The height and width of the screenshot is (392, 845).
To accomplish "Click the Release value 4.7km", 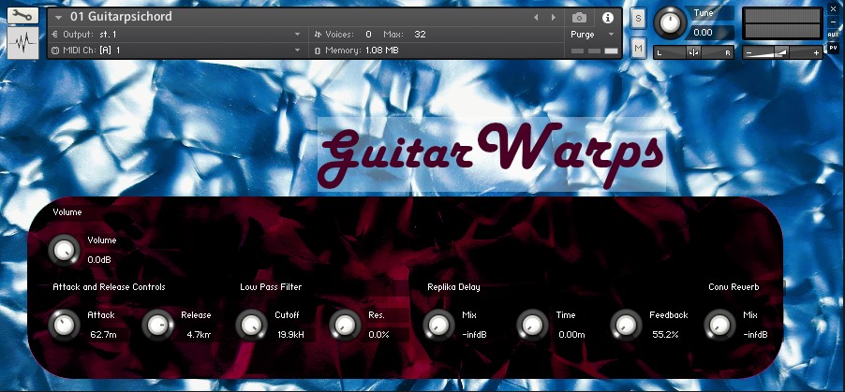I will (199, 334).
